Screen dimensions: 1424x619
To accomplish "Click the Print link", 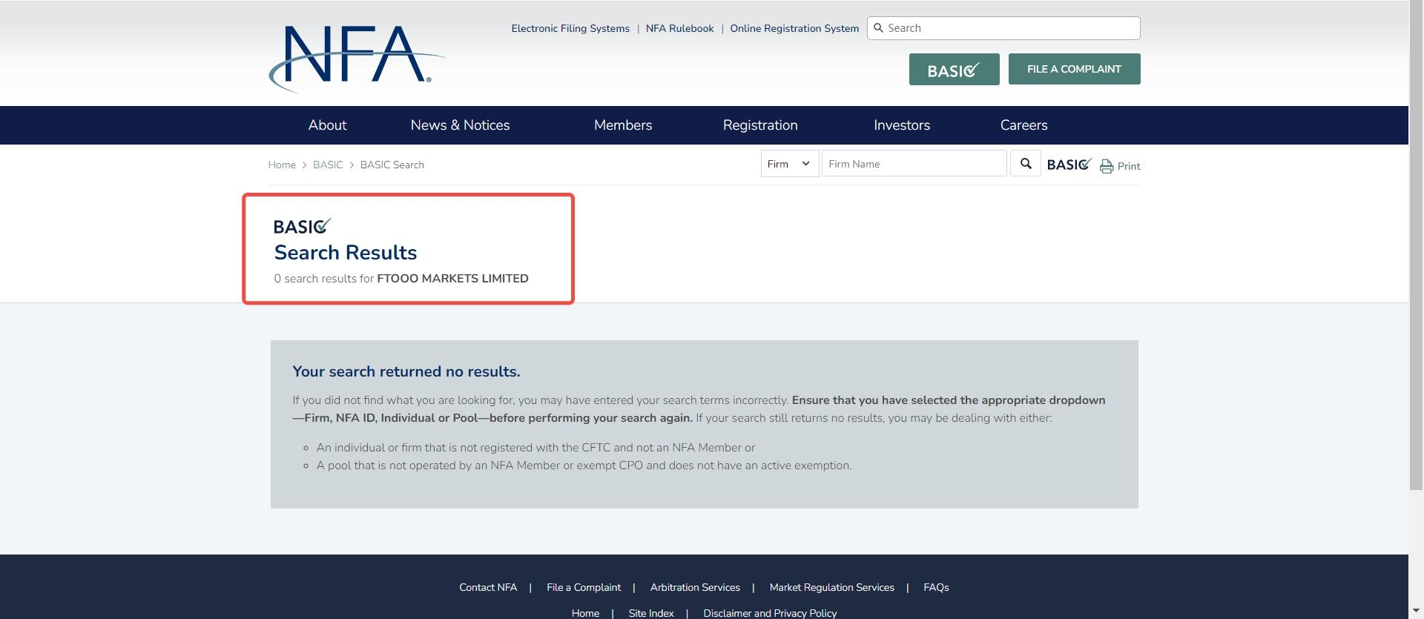I will coord(1129,166).
